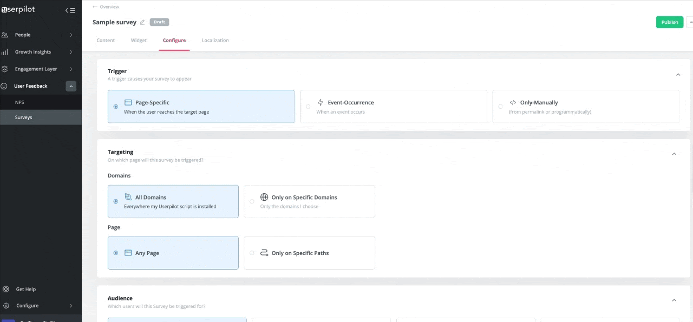The height and width of the screenshot is (322, 693).
Task: Click the User Feedback smiley icon
Action: click(5, 86)
